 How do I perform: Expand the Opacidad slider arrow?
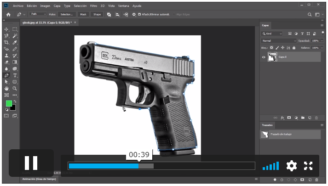[x=322, y=41]
